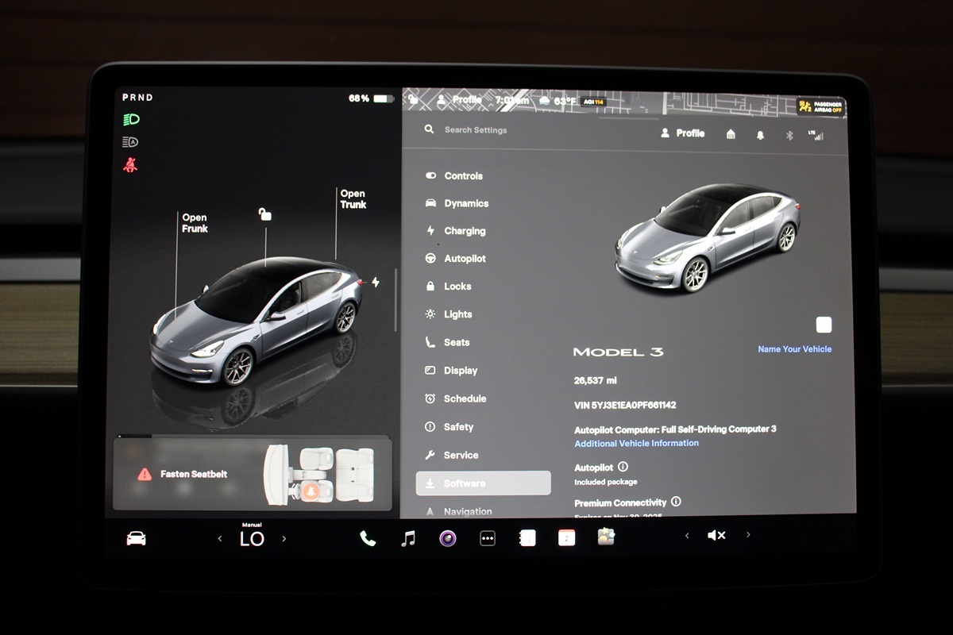Launch the dashcam camera app
953x635 pixels.
click(448, 538)
